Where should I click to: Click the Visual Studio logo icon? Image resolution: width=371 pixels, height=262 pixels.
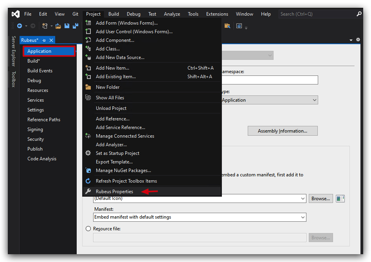[16, 14]
